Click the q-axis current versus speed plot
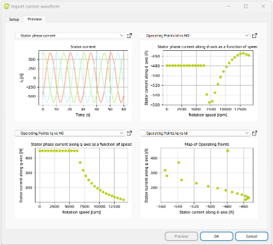 pyautogui.click(x=81, y=175)
